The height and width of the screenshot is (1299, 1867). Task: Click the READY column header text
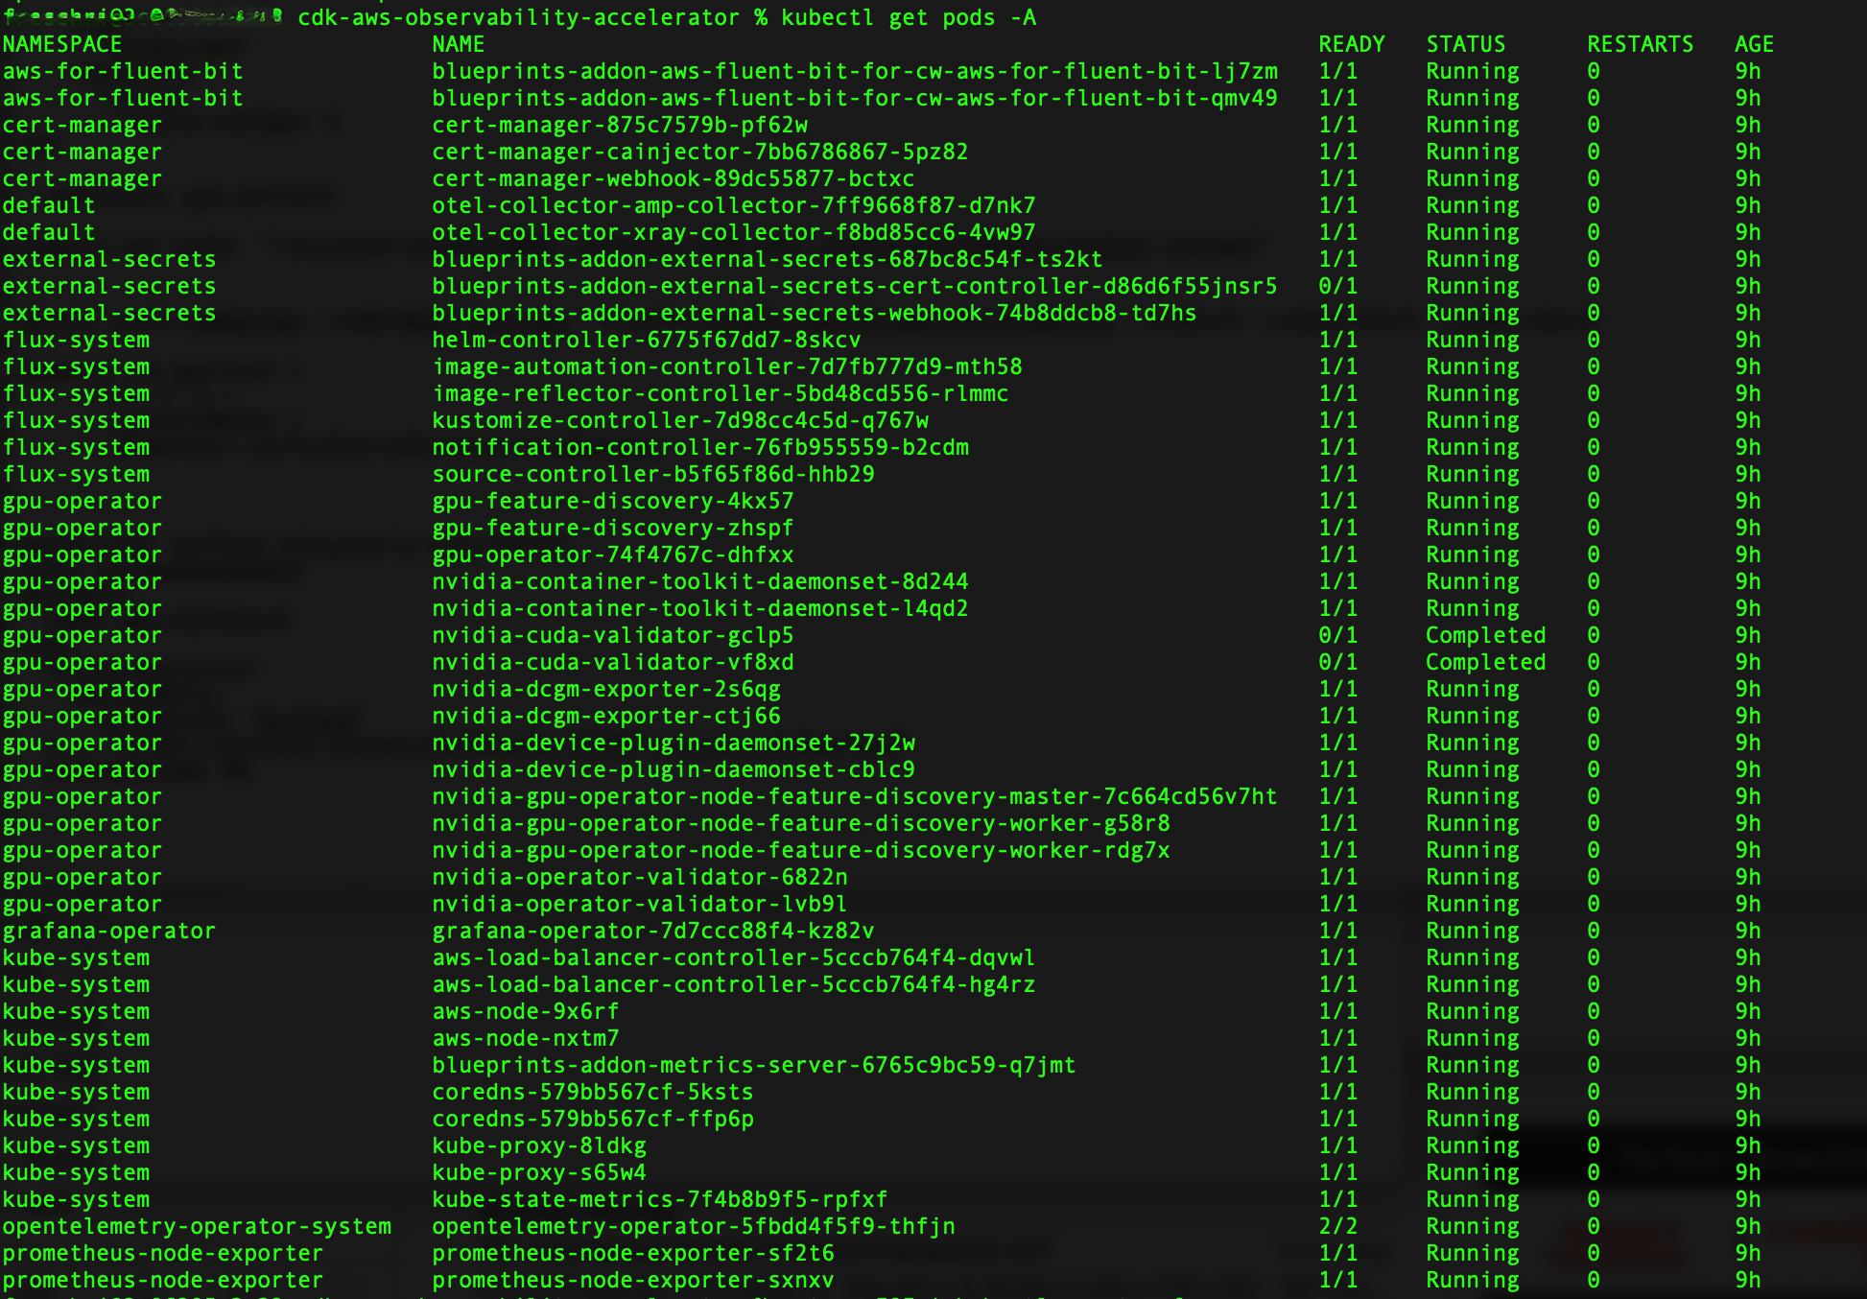click(1351, 44)
